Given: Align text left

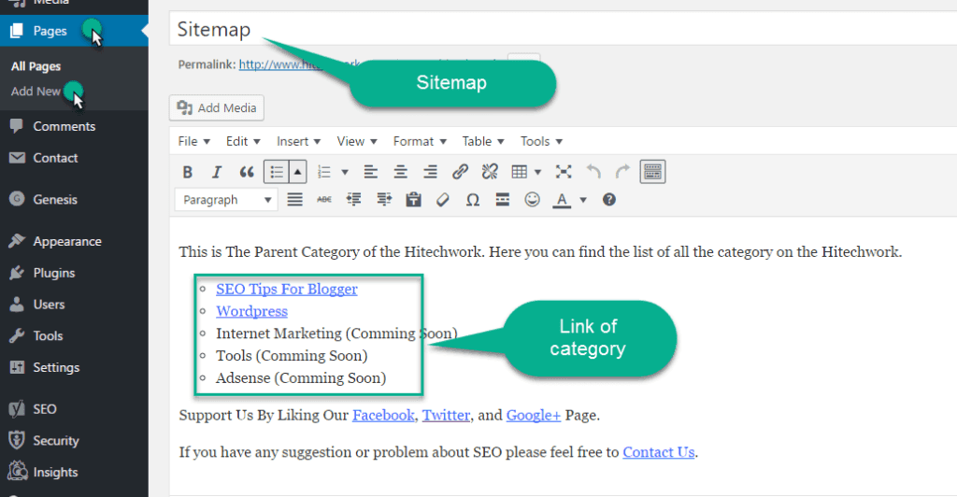Looking at the screenshot, I should tap(370, 172).
